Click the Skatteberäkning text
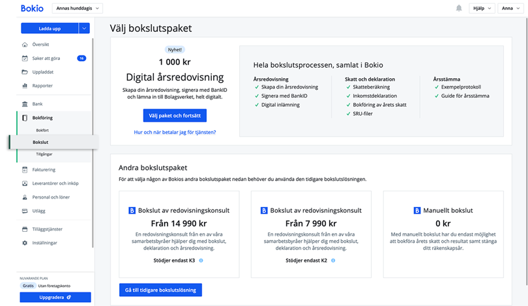The height and width of the screenshot is (306, 528). 372,87
